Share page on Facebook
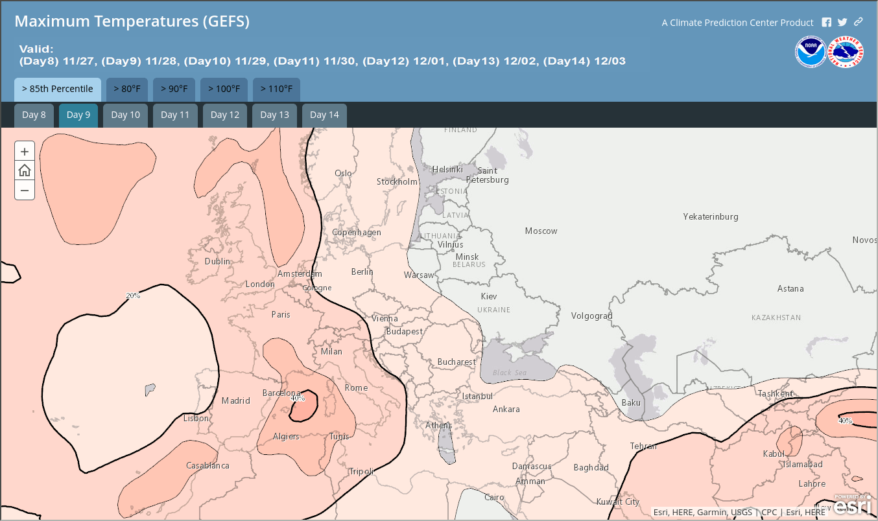The height and width of the screenshot is (521, 878). (827, 22)
